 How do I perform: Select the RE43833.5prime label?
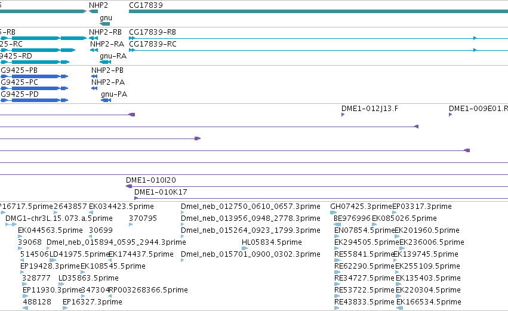point(365,302)
